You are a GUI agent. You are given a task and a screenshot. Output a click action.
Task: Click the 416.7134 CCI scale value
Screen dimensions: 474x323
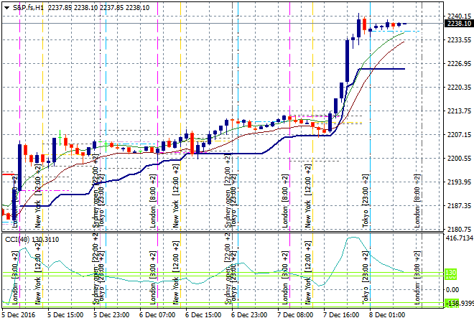[x=459, y=238]
